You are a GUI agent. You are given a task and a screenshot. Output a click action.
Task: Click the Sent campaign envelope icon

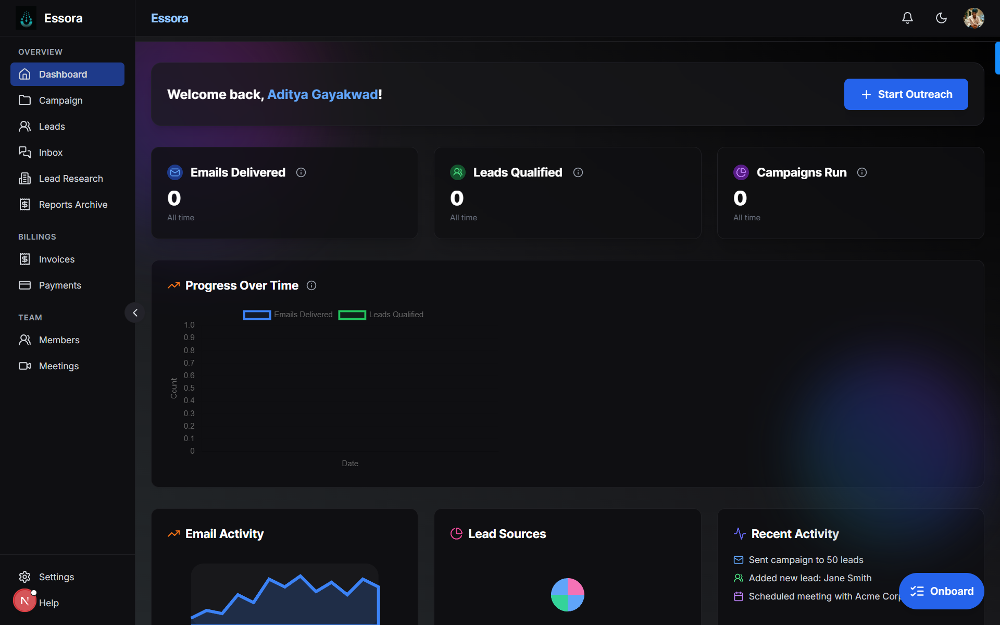coord(739,560)
